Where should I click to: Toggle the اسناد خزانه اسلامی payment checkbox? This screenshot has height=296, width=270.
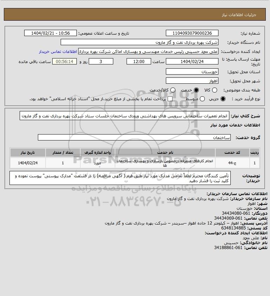coord(170,99)
